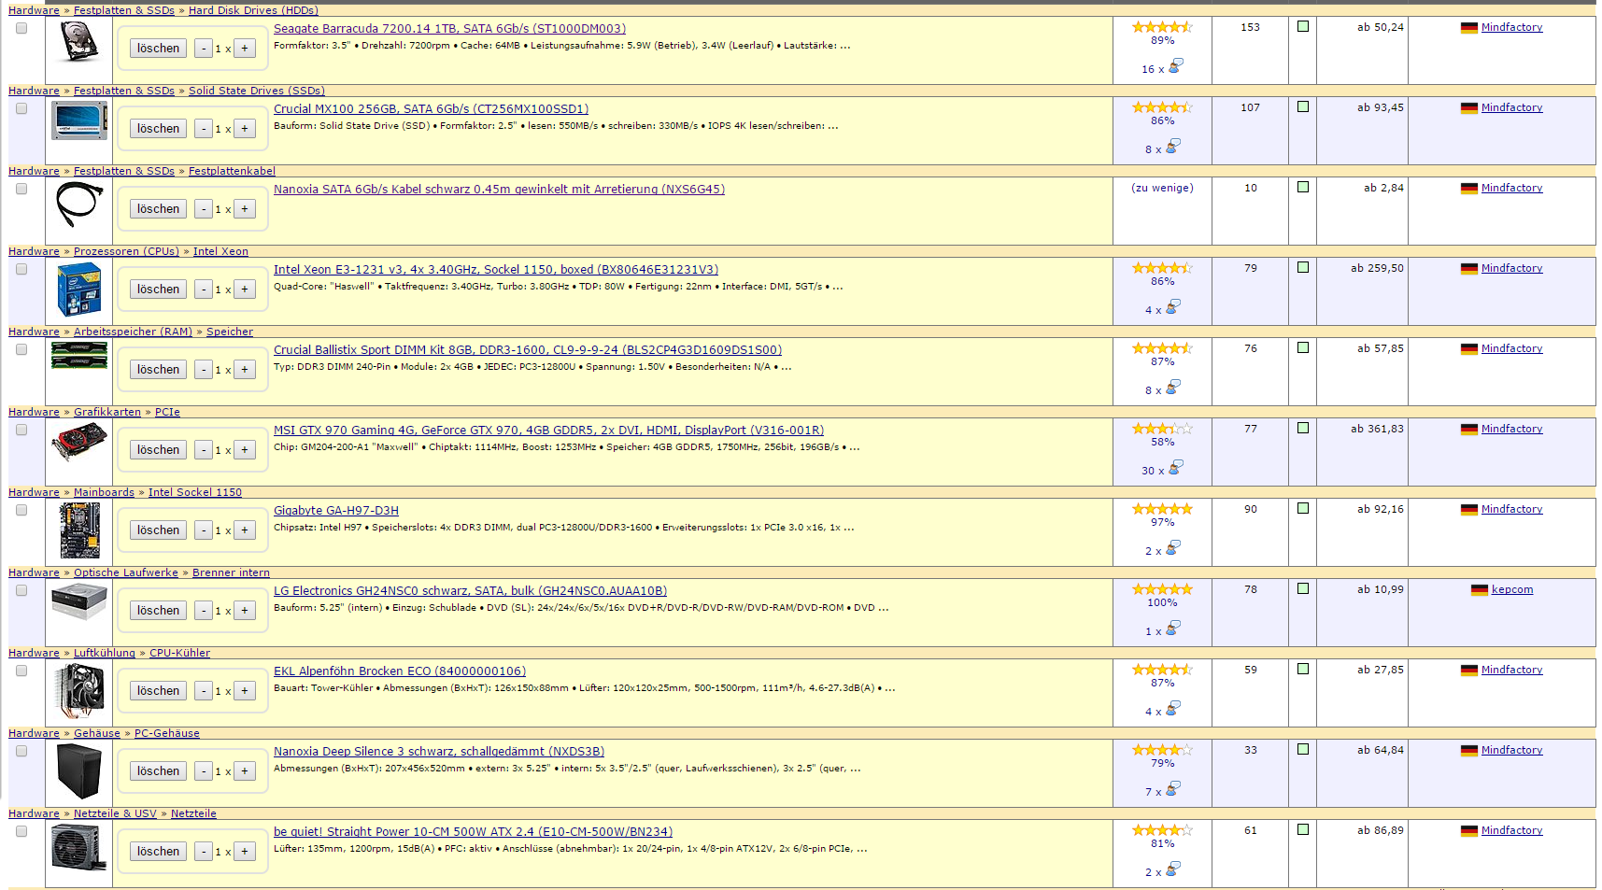Click reviews icon in the LG GH24NSC0 row
1602x890 pixels.
(1173, 628)
